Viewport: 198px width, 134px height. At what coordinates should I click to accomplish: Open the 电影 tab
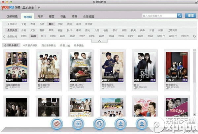click(x=40, y=16)
